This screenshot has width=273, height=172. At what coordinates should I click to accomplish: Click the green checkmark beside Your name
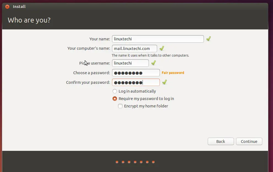209,39
